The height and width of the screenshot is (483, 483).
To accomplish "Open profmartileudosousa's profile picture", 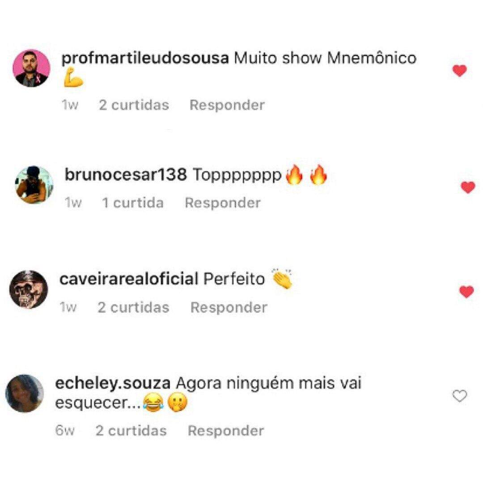I will pos(31,68).
